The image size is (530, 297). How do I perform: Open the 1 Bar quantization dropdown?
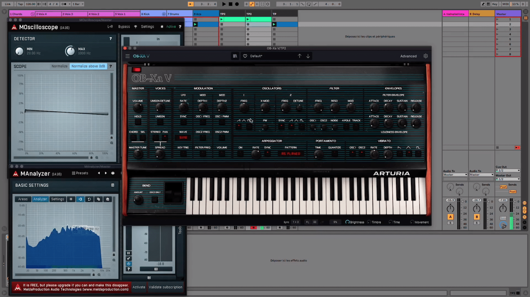point(78,4)
